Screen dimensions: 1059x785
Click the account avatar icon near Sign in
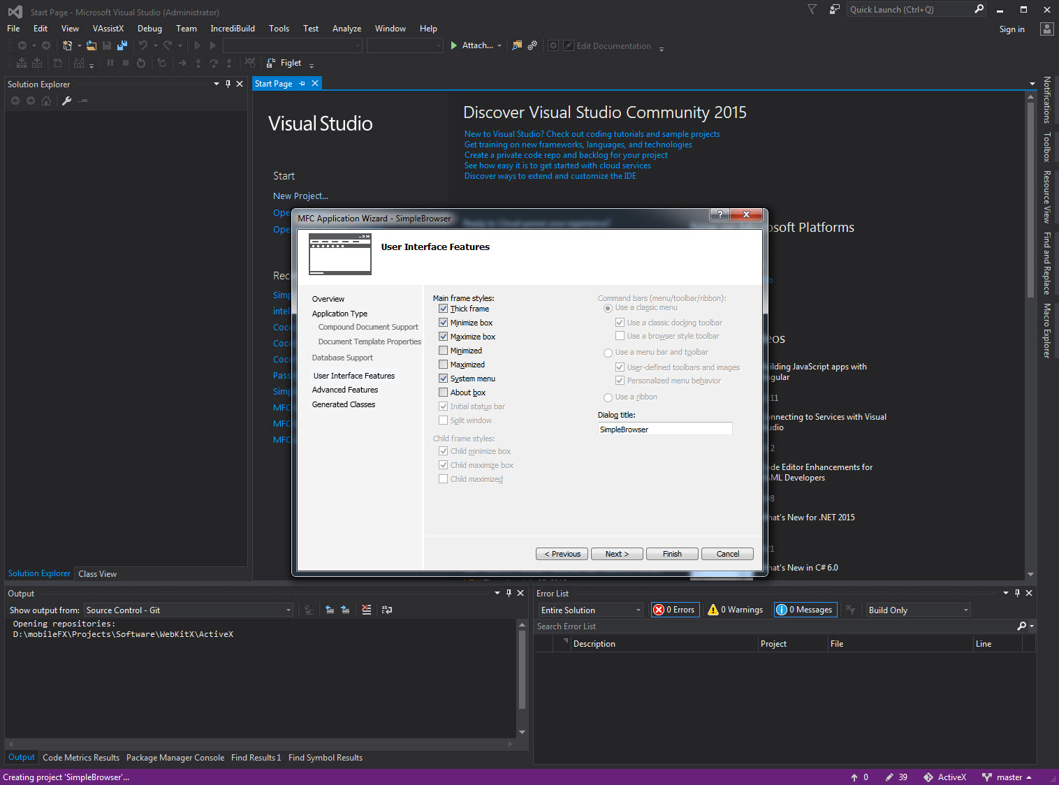click(1046, 29)
